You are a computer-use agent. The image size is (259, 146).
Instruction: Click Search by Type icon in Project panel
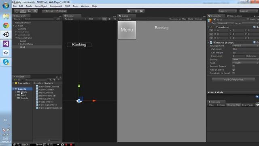[51, 80]
